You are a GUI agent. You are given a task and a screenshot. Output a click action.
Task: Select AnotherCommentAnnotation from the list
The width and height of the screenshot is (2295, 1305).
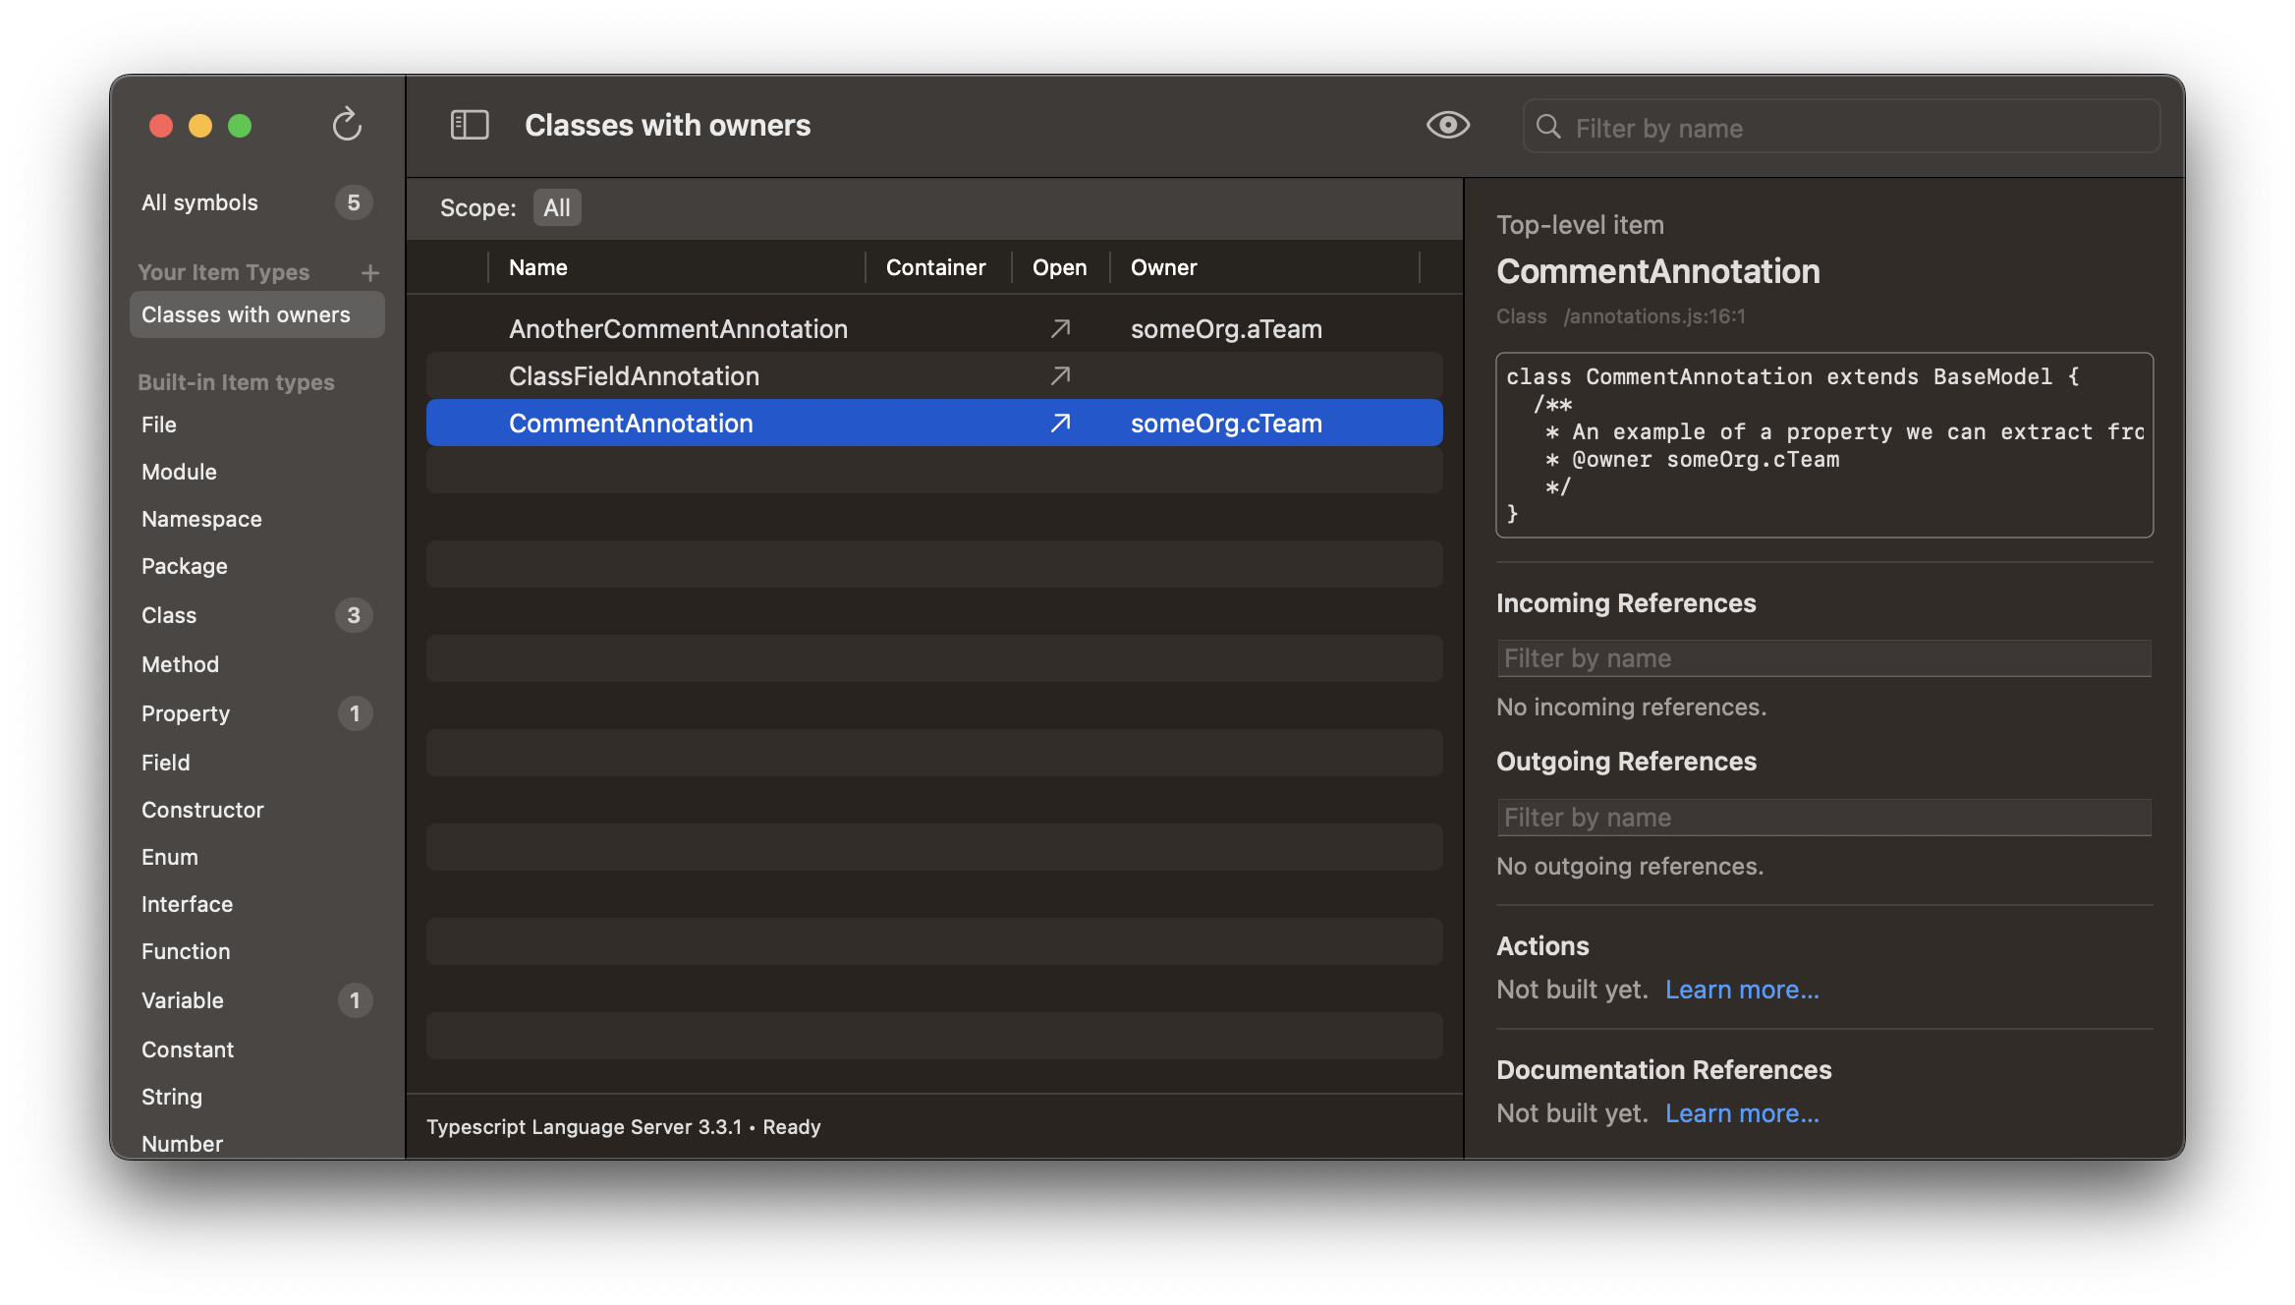tap(678, 328)
